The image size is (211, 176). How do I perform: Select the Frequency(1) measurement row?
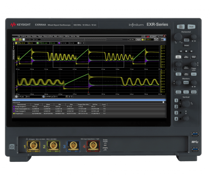pyautogui.click(x=89, y=113)
